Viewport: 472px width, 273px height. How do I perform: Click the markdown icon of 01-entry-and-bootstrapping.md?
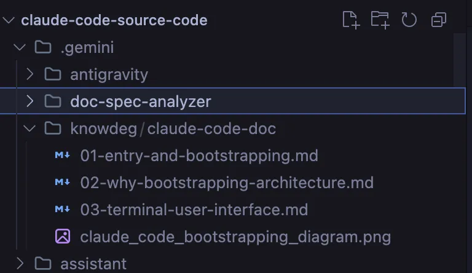[x=63, y=156]
